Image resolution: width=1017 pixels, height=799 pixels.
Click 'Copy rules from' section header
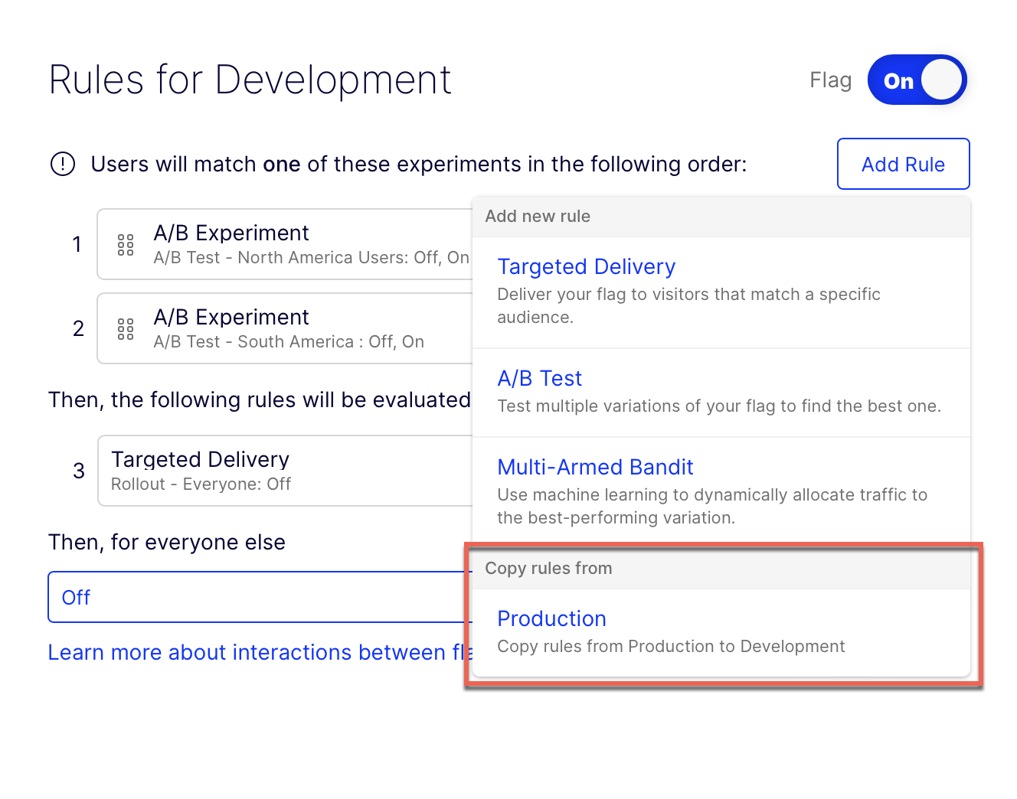click(x=548, y=568)
